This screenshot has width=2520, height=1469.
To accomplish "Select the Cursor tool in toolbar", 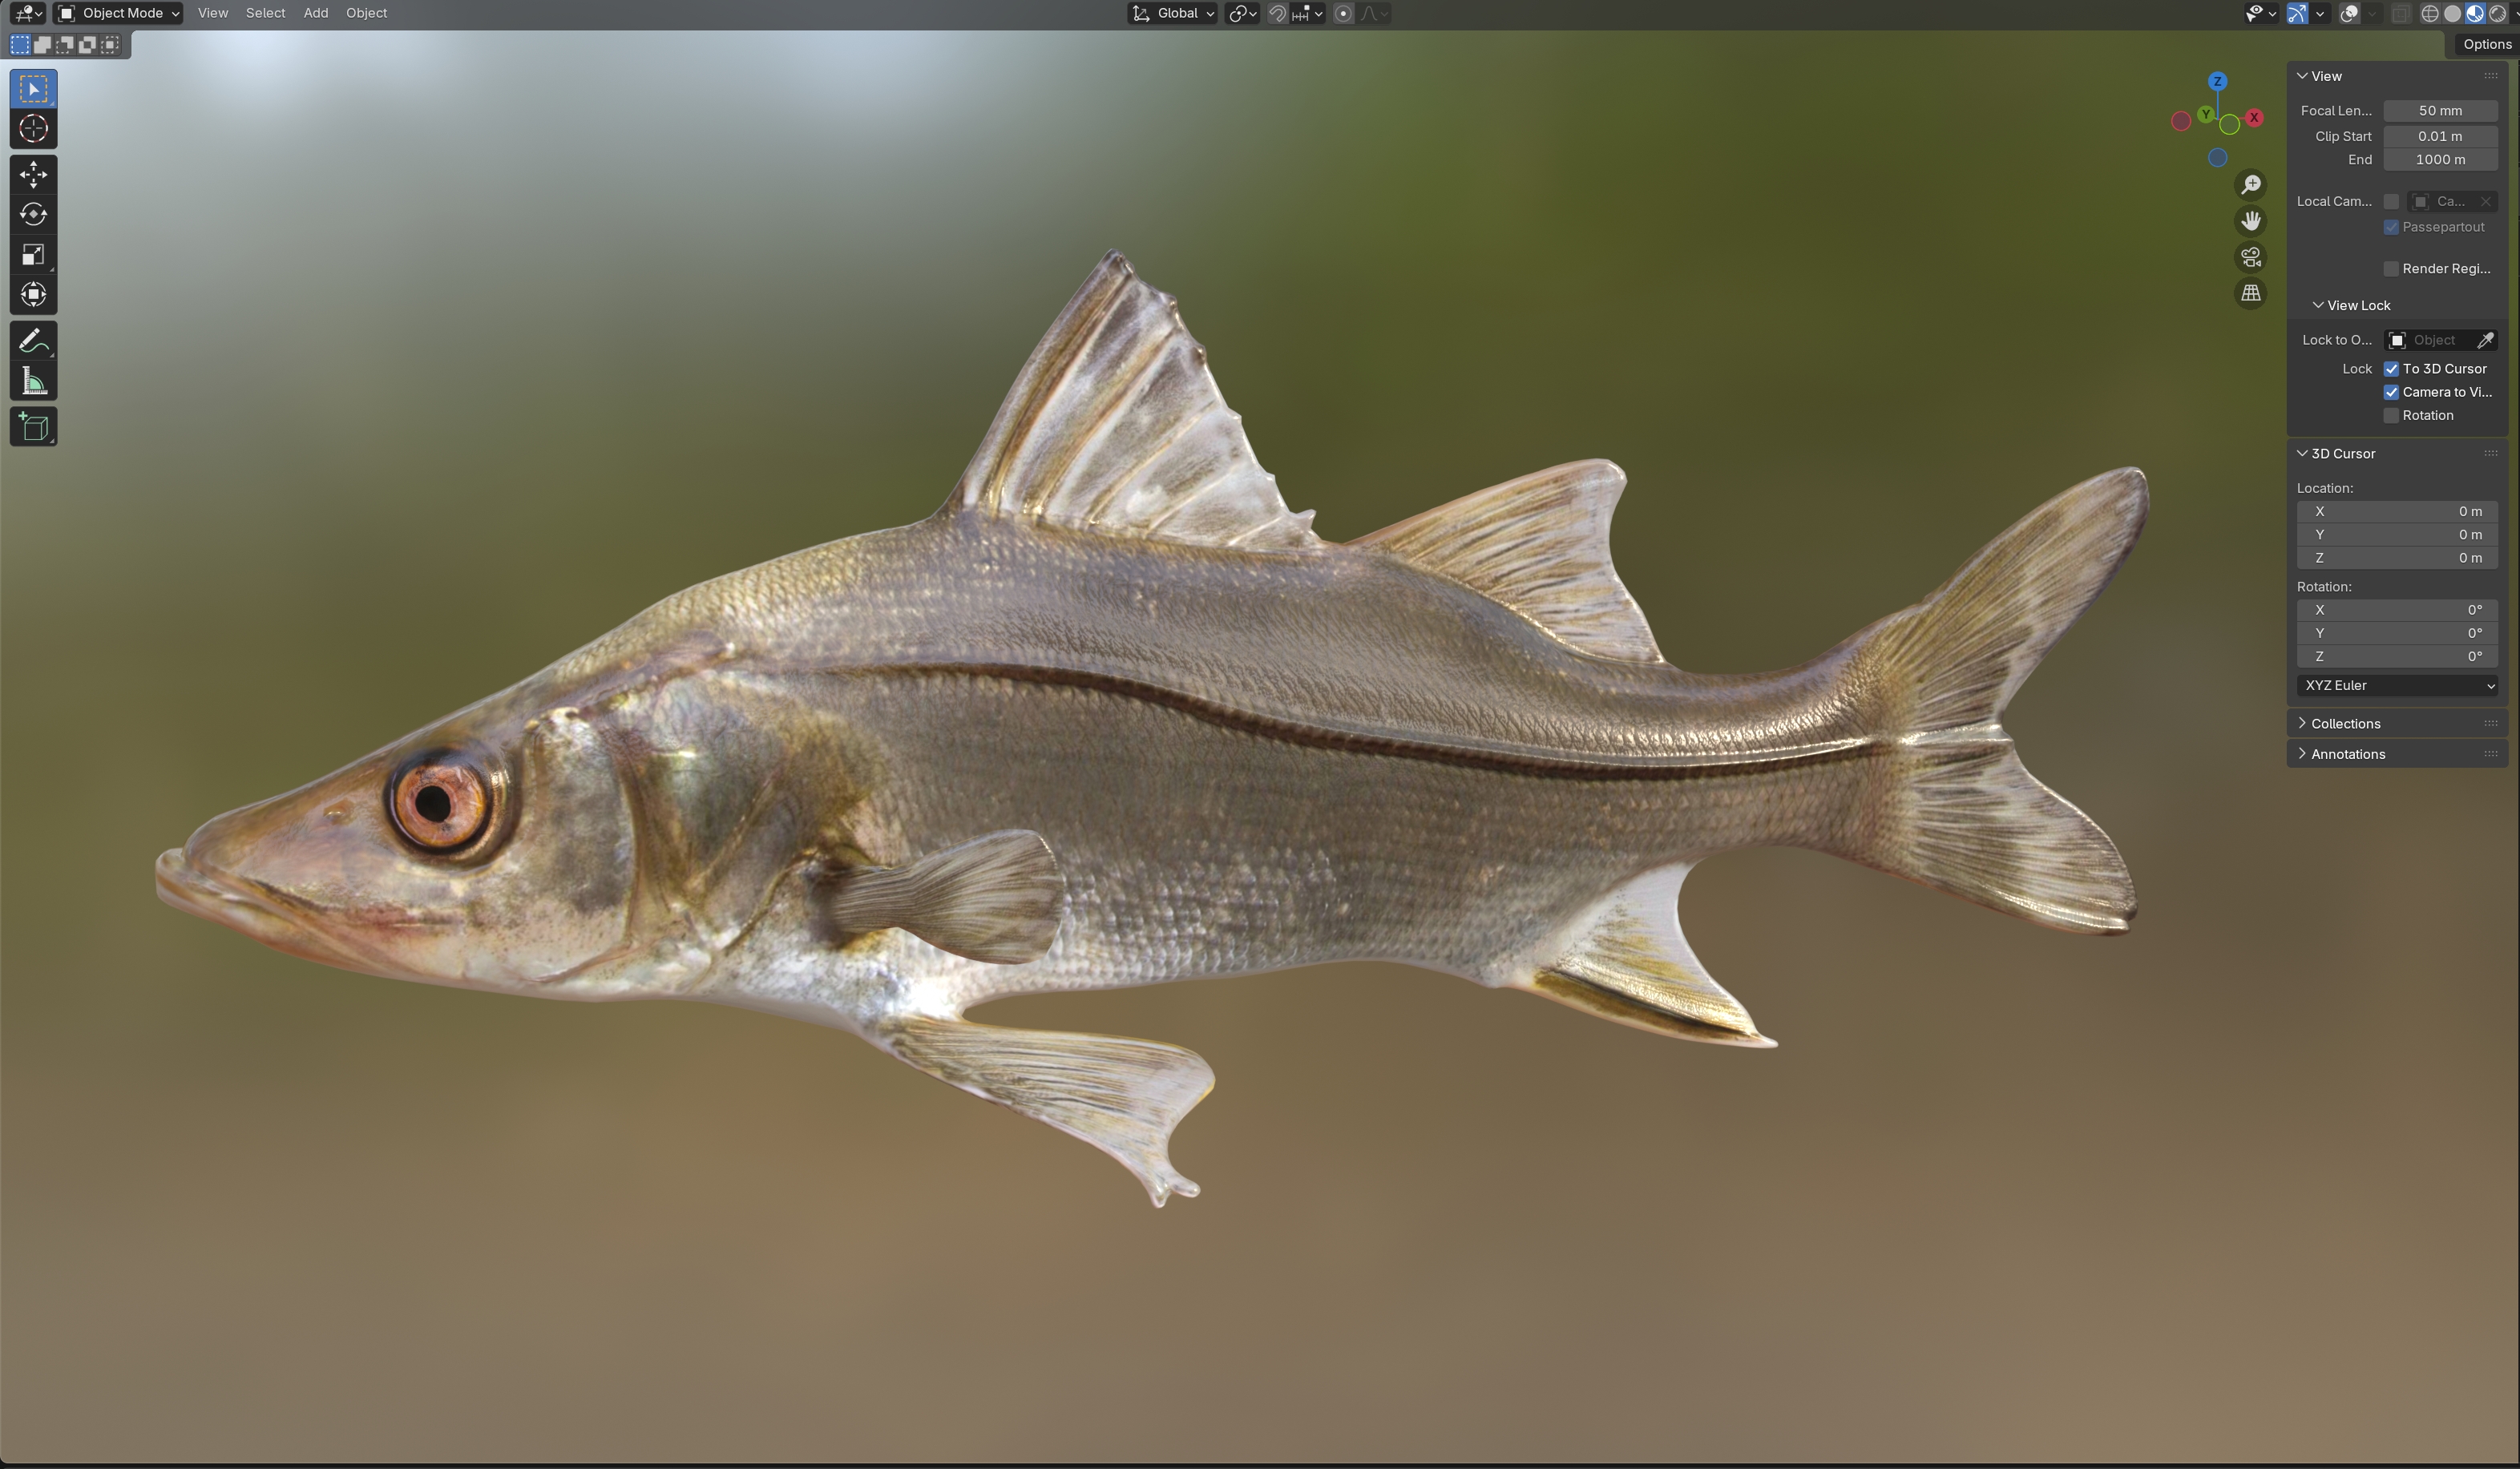I will point(33,129).
